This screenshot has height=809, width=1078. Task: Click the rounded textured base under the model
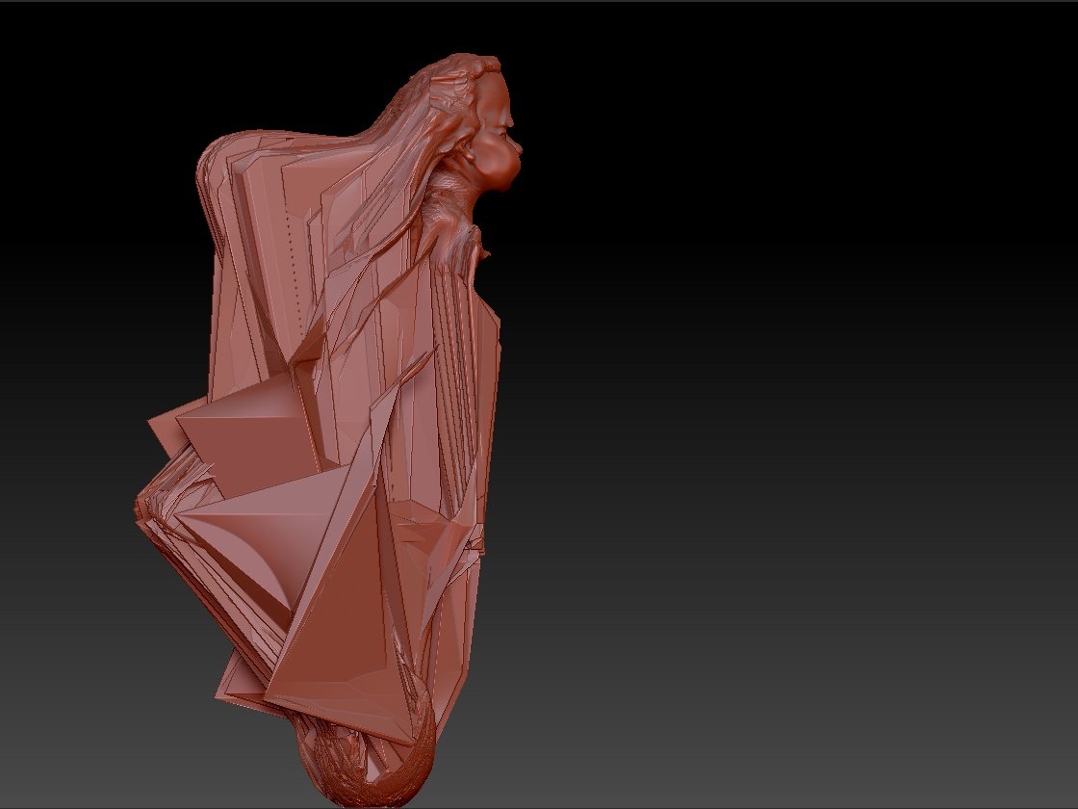(367, 760)
